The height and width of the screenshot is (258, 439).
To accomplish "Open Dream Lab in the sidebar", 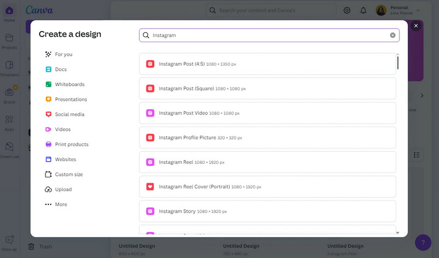I will tap(9, 150).
